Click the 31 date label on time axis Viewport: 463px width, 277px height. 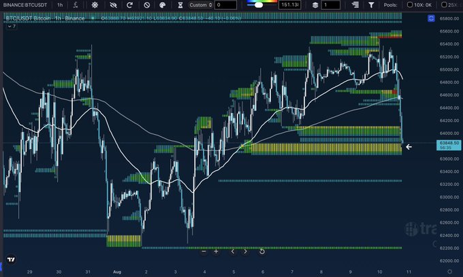click(88, 272)
